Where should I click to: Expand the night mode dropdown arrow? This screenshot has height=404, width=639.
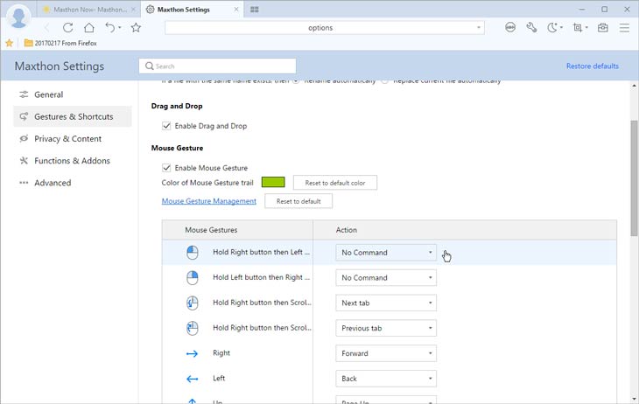point(561,27)
